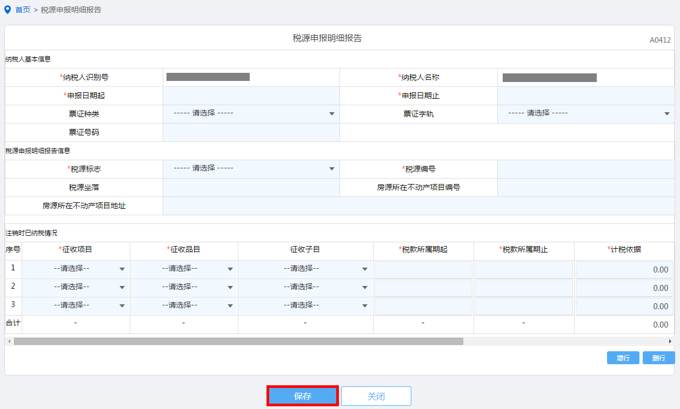680x409 pixels.
Task: Select 征收项目 dropdown in row 1
Action: (x=76, y=269)
